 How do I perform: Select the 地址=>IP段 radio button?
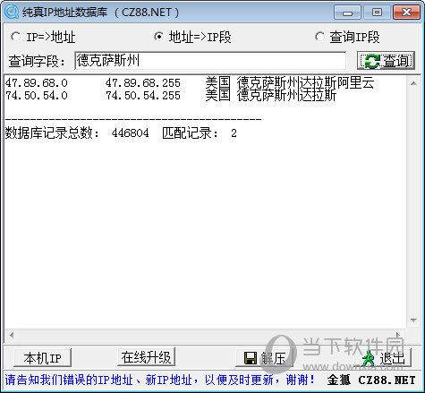[x=158, y=37]
